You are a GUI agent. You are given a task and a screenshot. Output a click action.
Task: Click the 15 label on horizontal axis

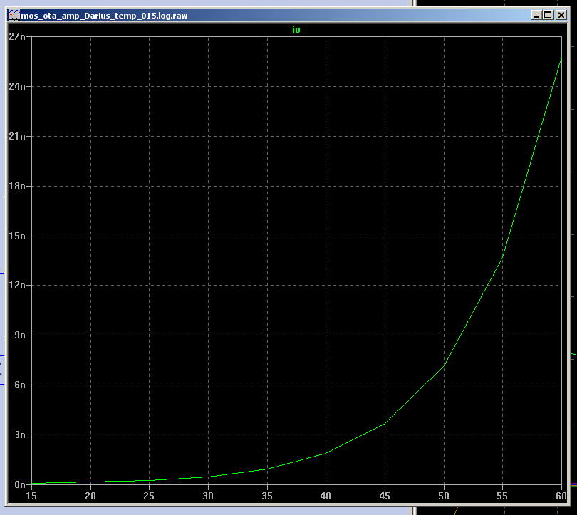[x=31, y=496]
